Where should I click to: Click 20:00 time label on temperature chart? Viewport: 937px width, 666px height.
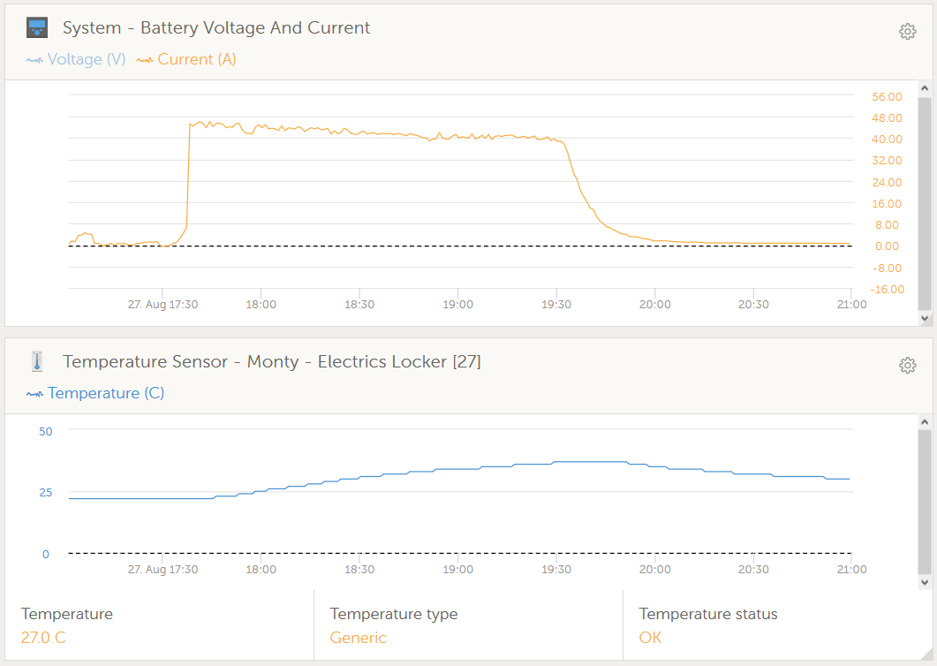654,570
